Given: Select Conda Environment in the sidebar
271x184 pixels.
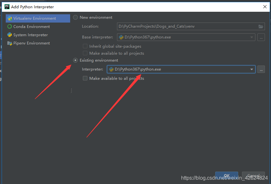Looking at the screenshot, I should [x=38, y=26].
